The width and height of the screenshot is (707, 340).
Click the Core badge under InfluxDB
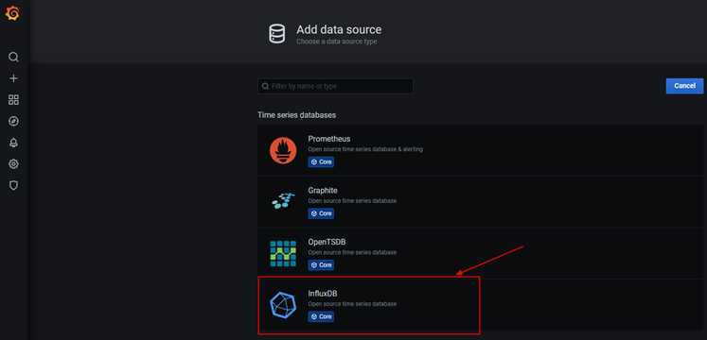coord(321,316)
